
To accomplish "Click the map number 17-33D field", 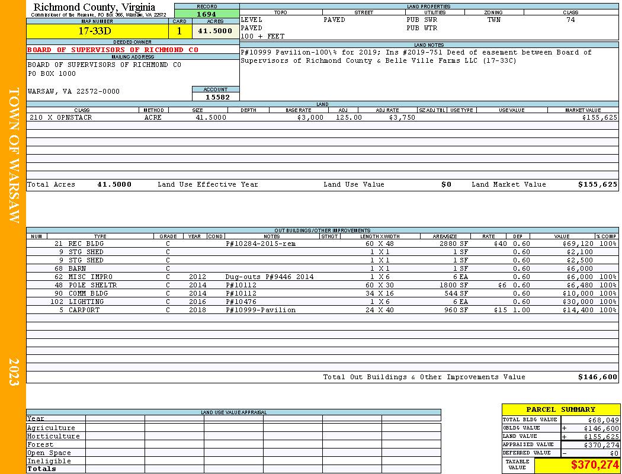I will 98,31.
